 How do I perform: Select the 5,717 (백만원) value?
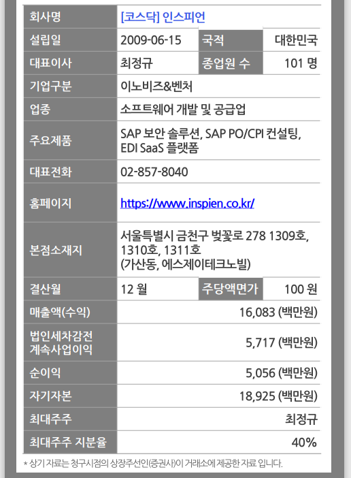tap(282, 342)
